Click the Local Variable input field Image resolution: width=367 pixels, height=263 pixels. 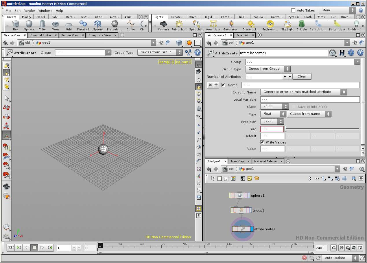[x=310, y=100]
